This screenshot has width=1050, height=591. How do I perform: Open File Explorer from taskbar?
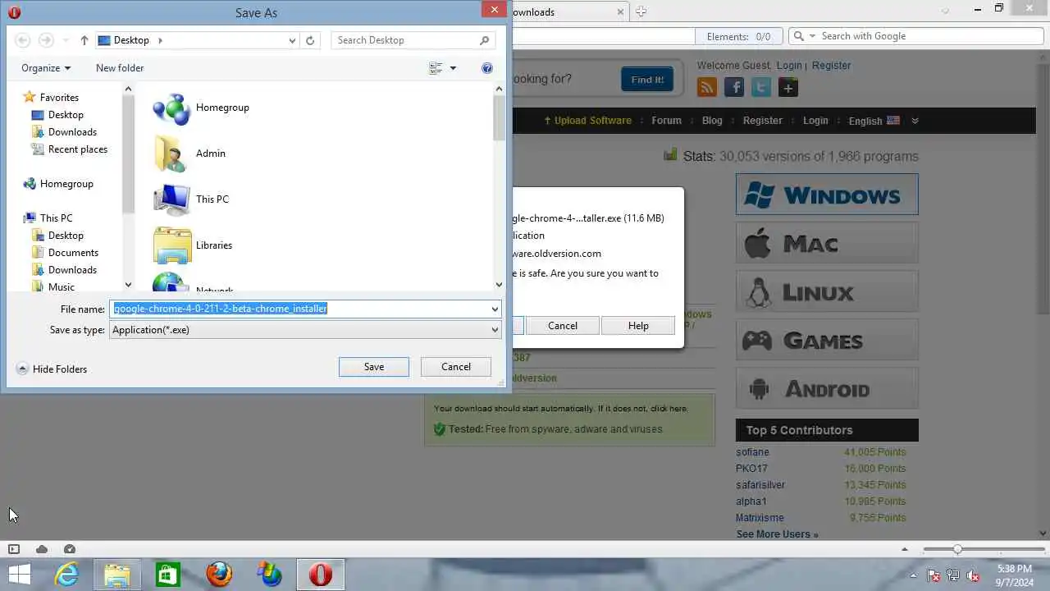[x=116, y=575]
